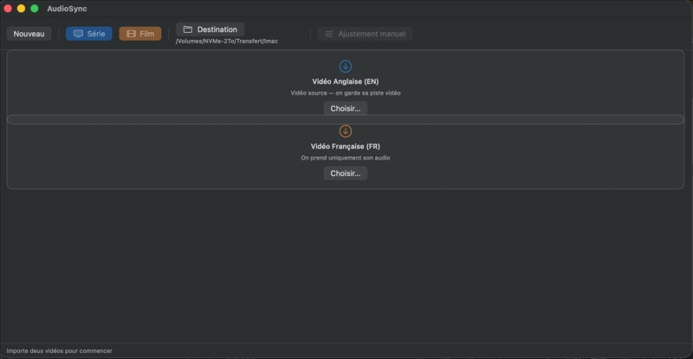Close the AudioSync window

pos(8,9)
